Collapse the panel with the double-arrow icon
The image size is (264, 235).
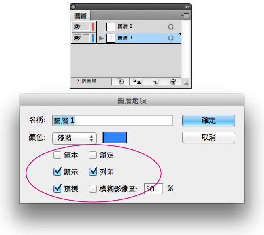pyautogui.click(x=187, y=7)
